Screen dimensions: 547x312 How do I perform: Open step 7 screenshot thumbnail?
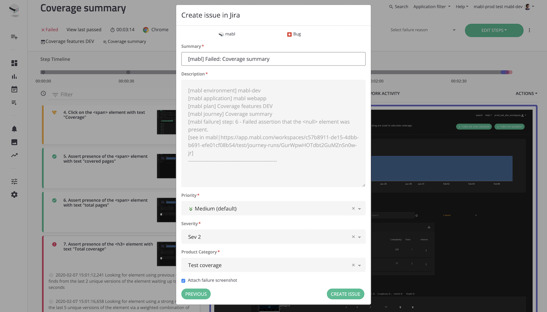point(166,254)
